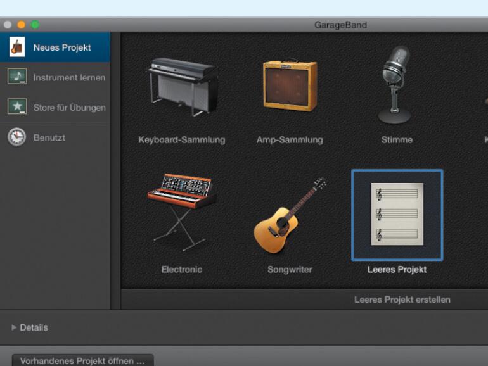Click the music note chalkboard icon
The height and width of the screenshot is (366, 488).
(17, 77)
